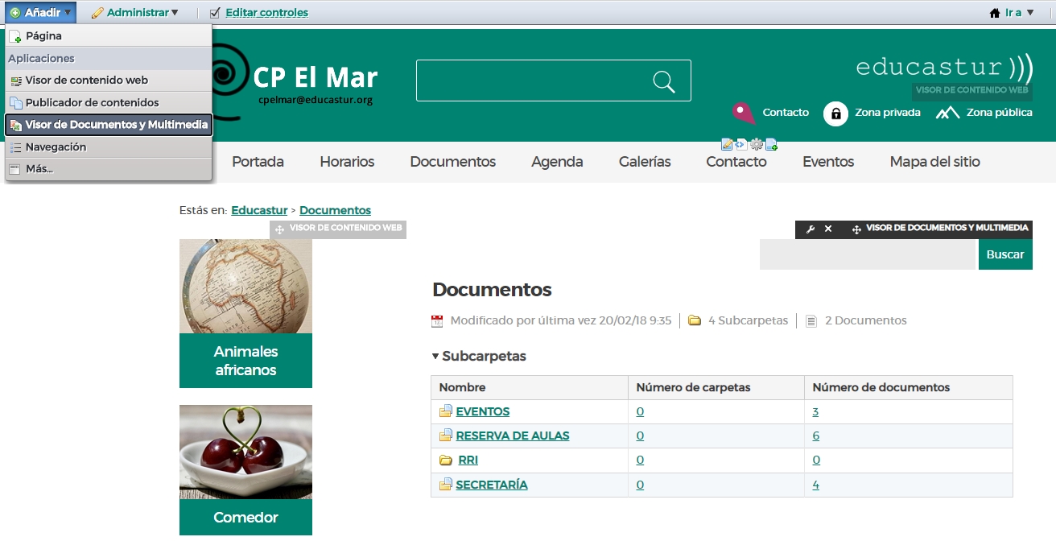The width and height of the screenshot is (1056, 541).
Task: Click the home icon in the top-right corner
Action: (x=995, y=13)
